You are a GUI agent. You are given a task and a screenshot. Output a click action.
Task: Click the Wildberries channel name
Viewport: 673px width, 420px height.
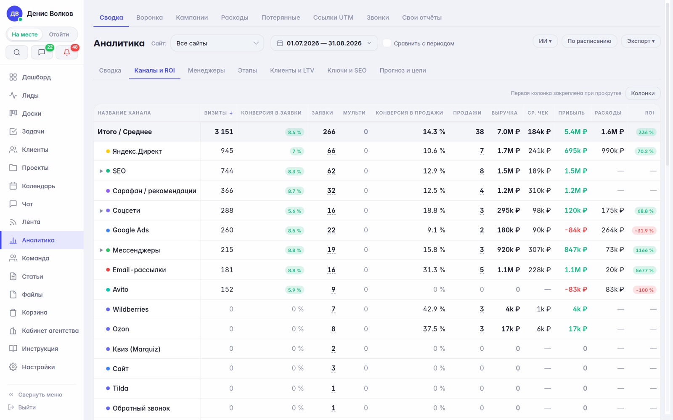[x=130, y=310]
